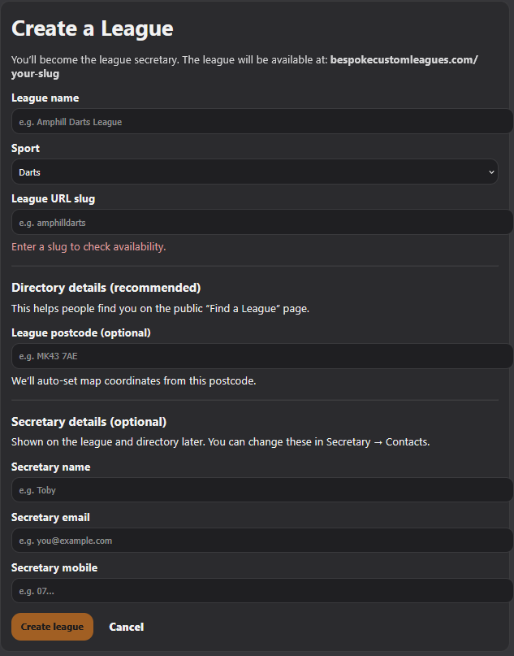Viewport: 514px width, 656px height.
Task: Click the Cancel link
Action: [127, 627]
